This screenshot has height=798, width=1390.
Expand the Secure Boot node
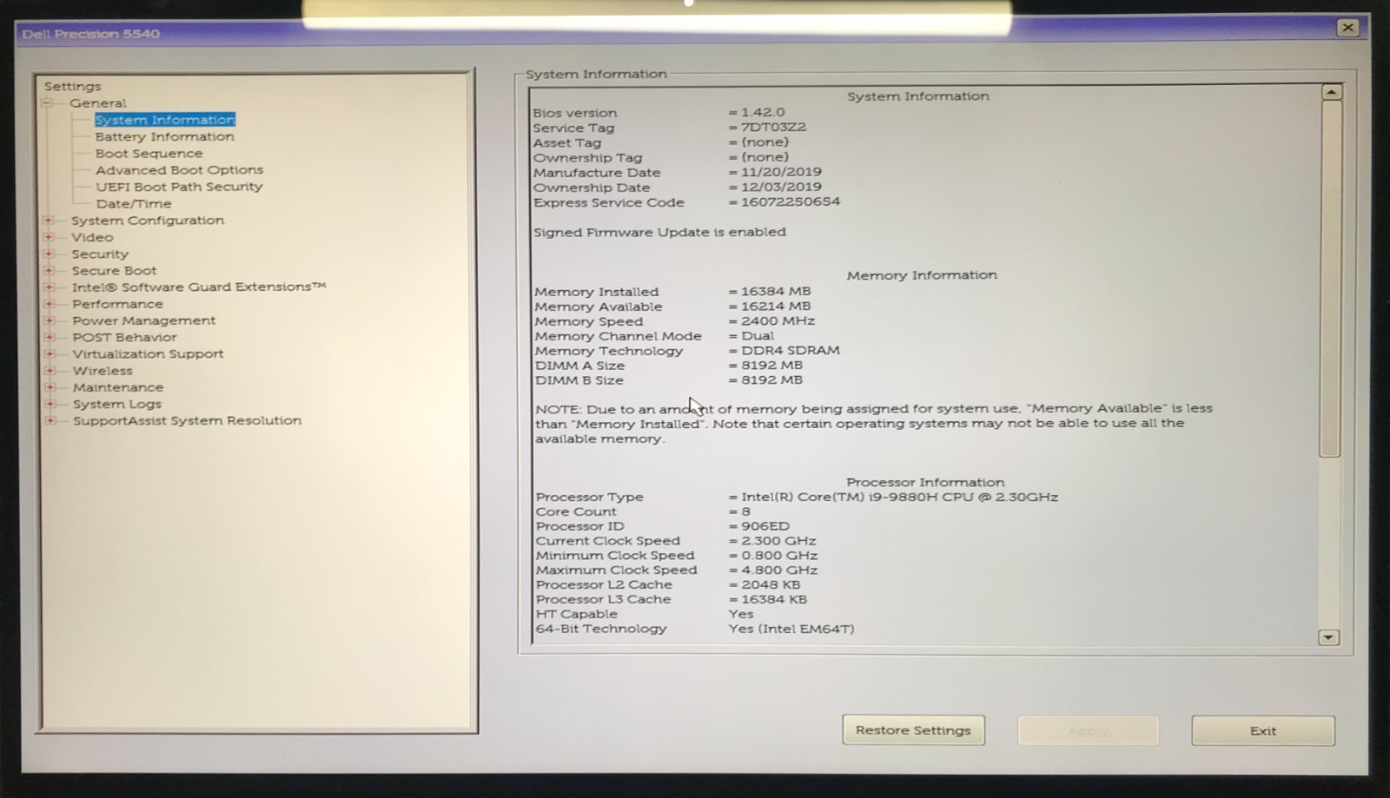coord(50,270)
